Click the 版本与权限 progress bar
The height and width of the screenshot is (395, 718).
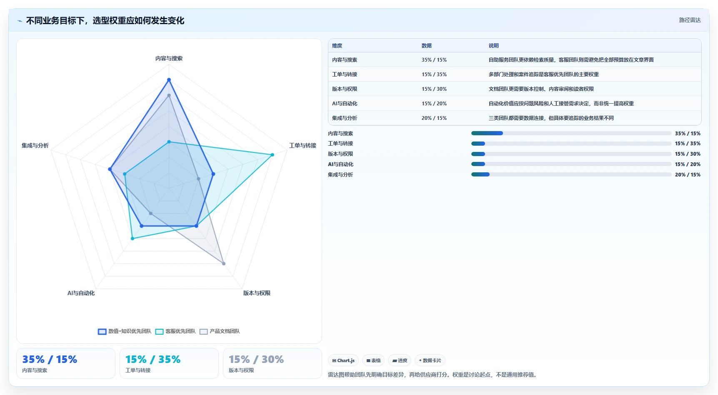571,154
